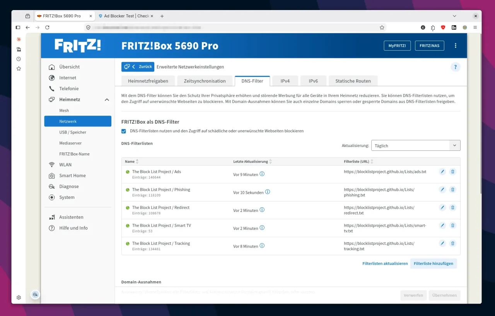495x316 pixels.
Task: Toggle DNS-Filterlisten nutzen checkbox
Action: point(124,131)
